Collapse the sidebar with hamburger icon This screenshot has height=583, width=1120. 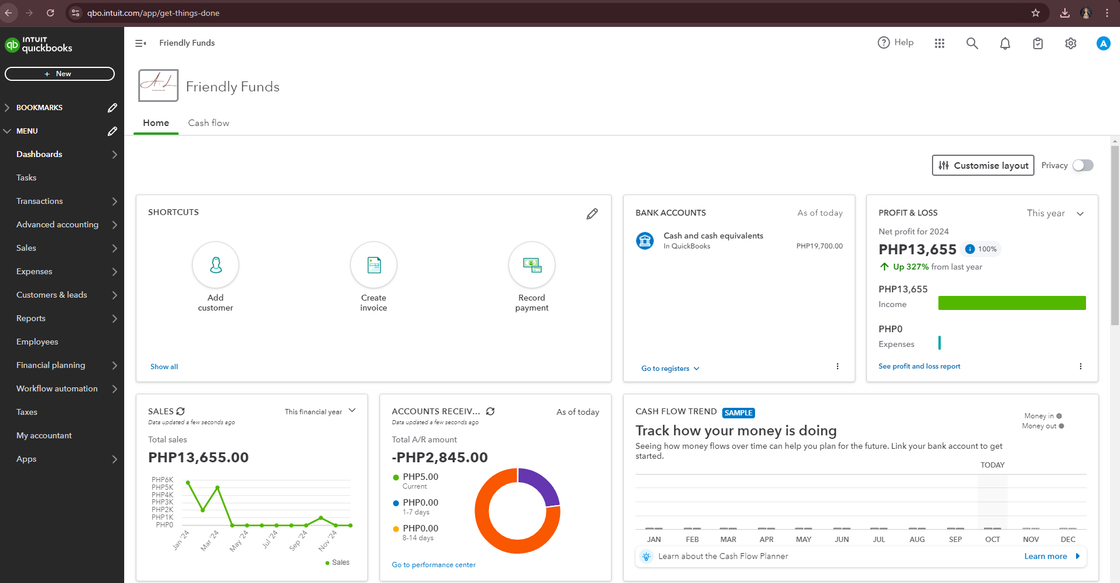(141, 43)
